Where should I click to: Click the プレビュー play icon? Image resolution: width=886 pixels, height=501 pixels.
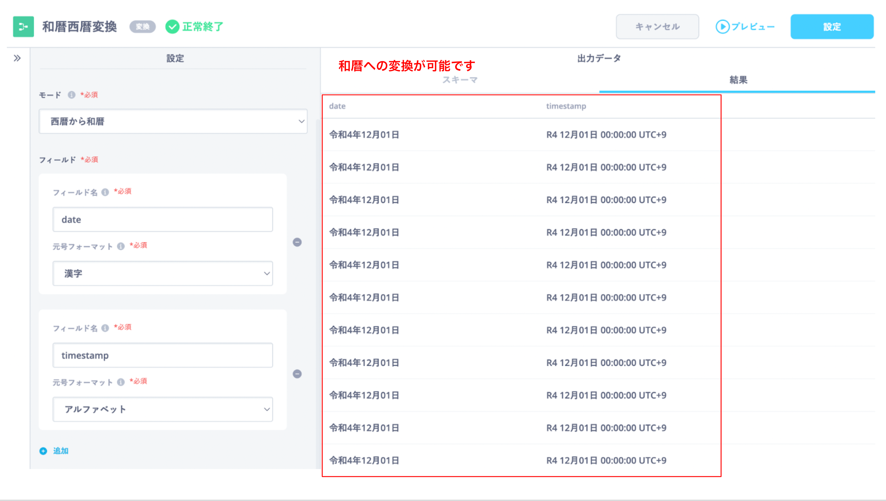pos(723,27)
